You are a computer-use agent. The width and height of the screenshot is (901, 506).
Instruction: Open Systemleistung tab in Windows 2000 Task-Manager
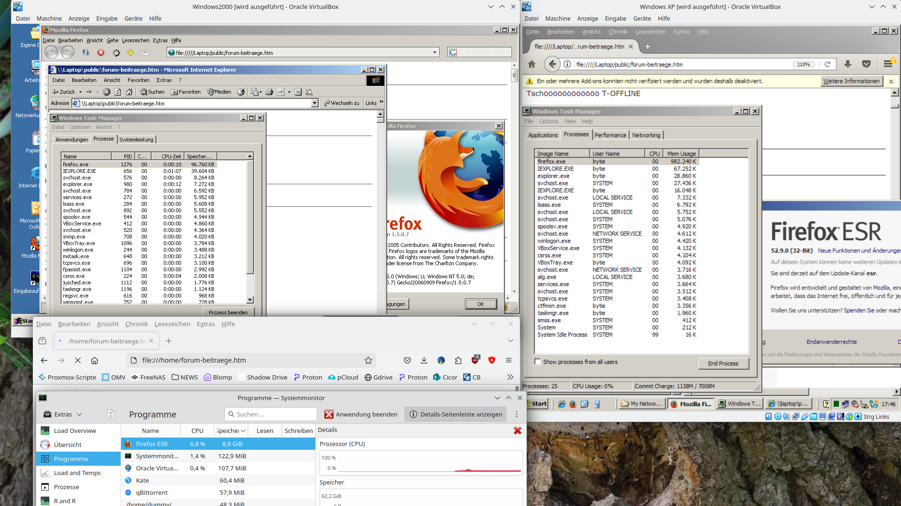coord(136,140)
